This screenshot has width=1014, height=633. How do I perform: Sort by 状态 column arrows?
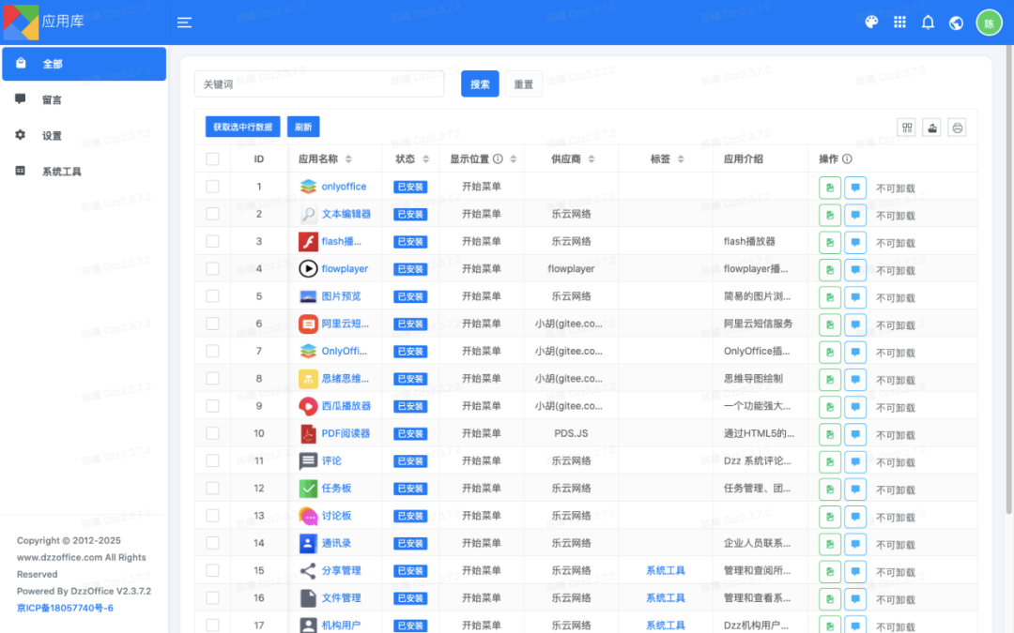pos(425,158)
